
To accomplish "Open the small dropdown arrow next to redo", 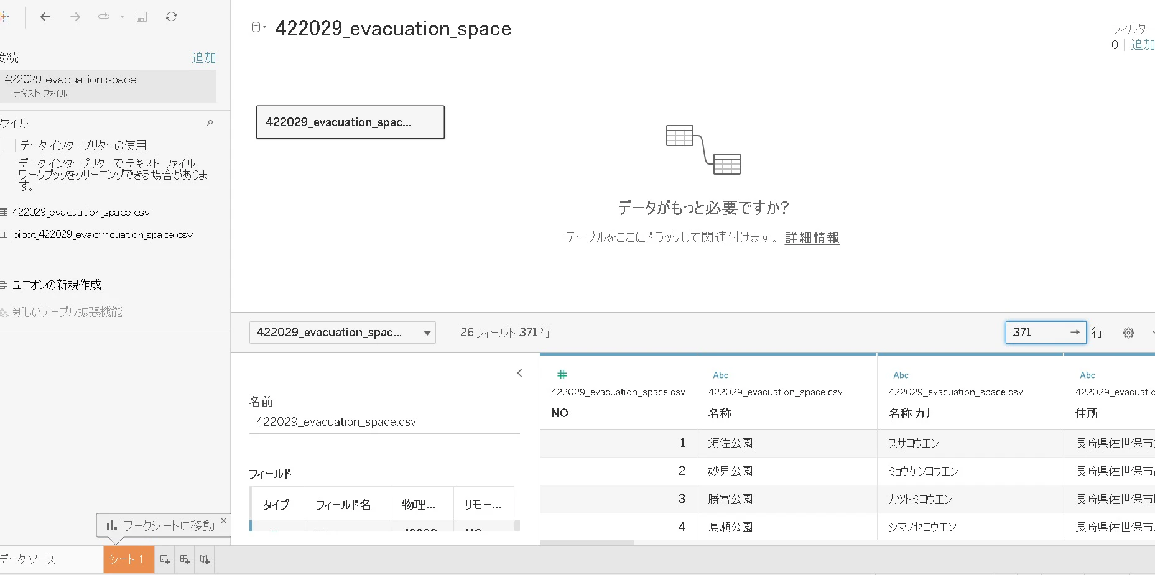I will (122, 17).
